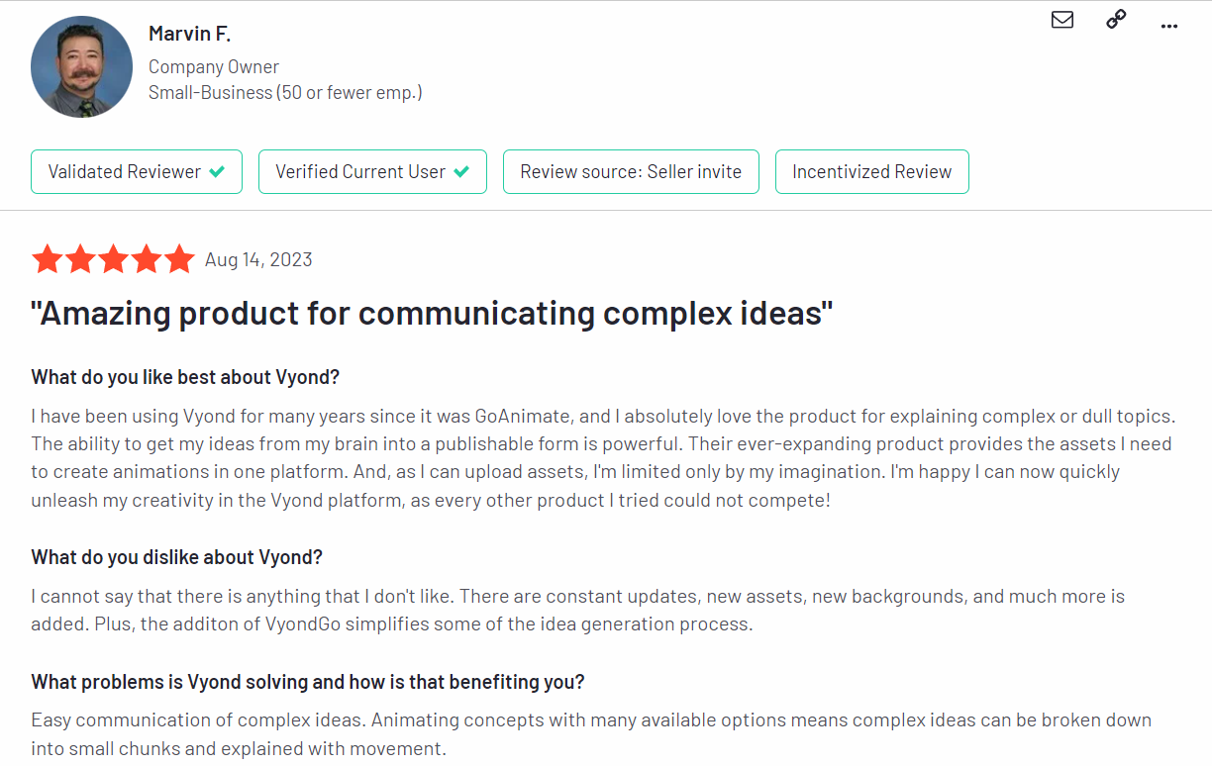Click the third orange rating star
The width and height of the screenshot is (1212, 766).
(x=114, y=259)
